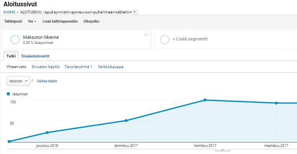Click the Oikopolku toolbar button
Viewport: 297px width, 154px height.
(91, 21)
